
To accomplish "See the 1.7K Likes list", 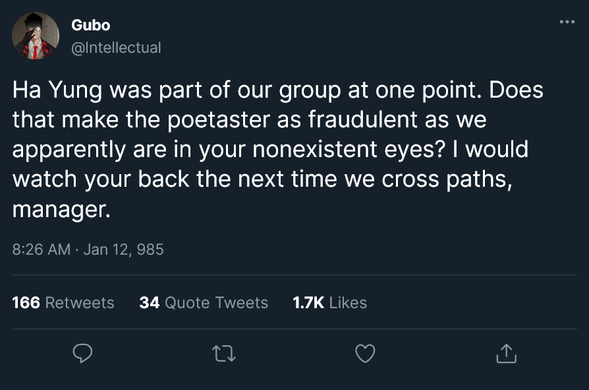I will click(329, 303).
